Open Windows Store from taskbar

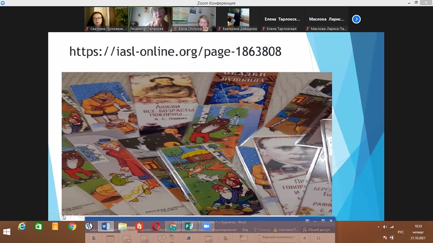(38, 227)
